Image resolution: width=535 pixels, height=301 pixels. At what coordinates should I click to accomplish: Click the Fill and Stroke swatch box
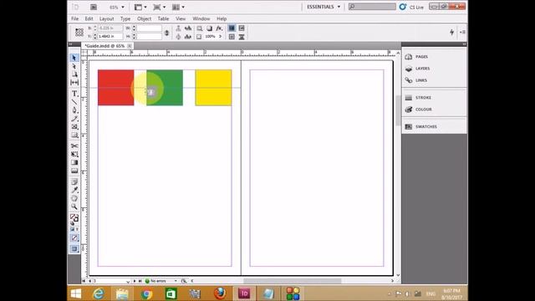click(74, 217)
